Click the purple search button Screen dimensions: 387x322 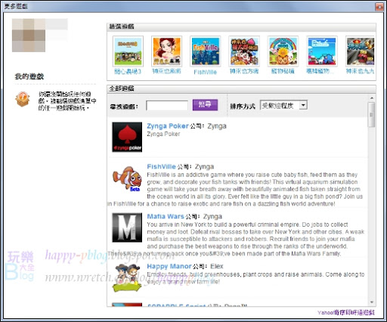coord(205,105)
